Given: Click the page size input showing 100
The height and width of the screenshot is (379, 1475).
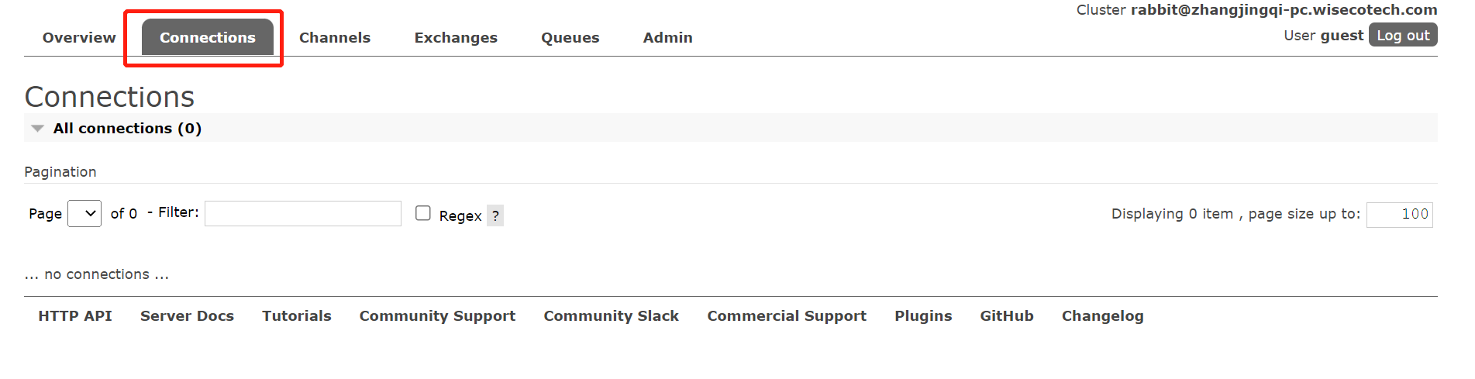Looking at the screenshot, I should (x=1400, y=215).
